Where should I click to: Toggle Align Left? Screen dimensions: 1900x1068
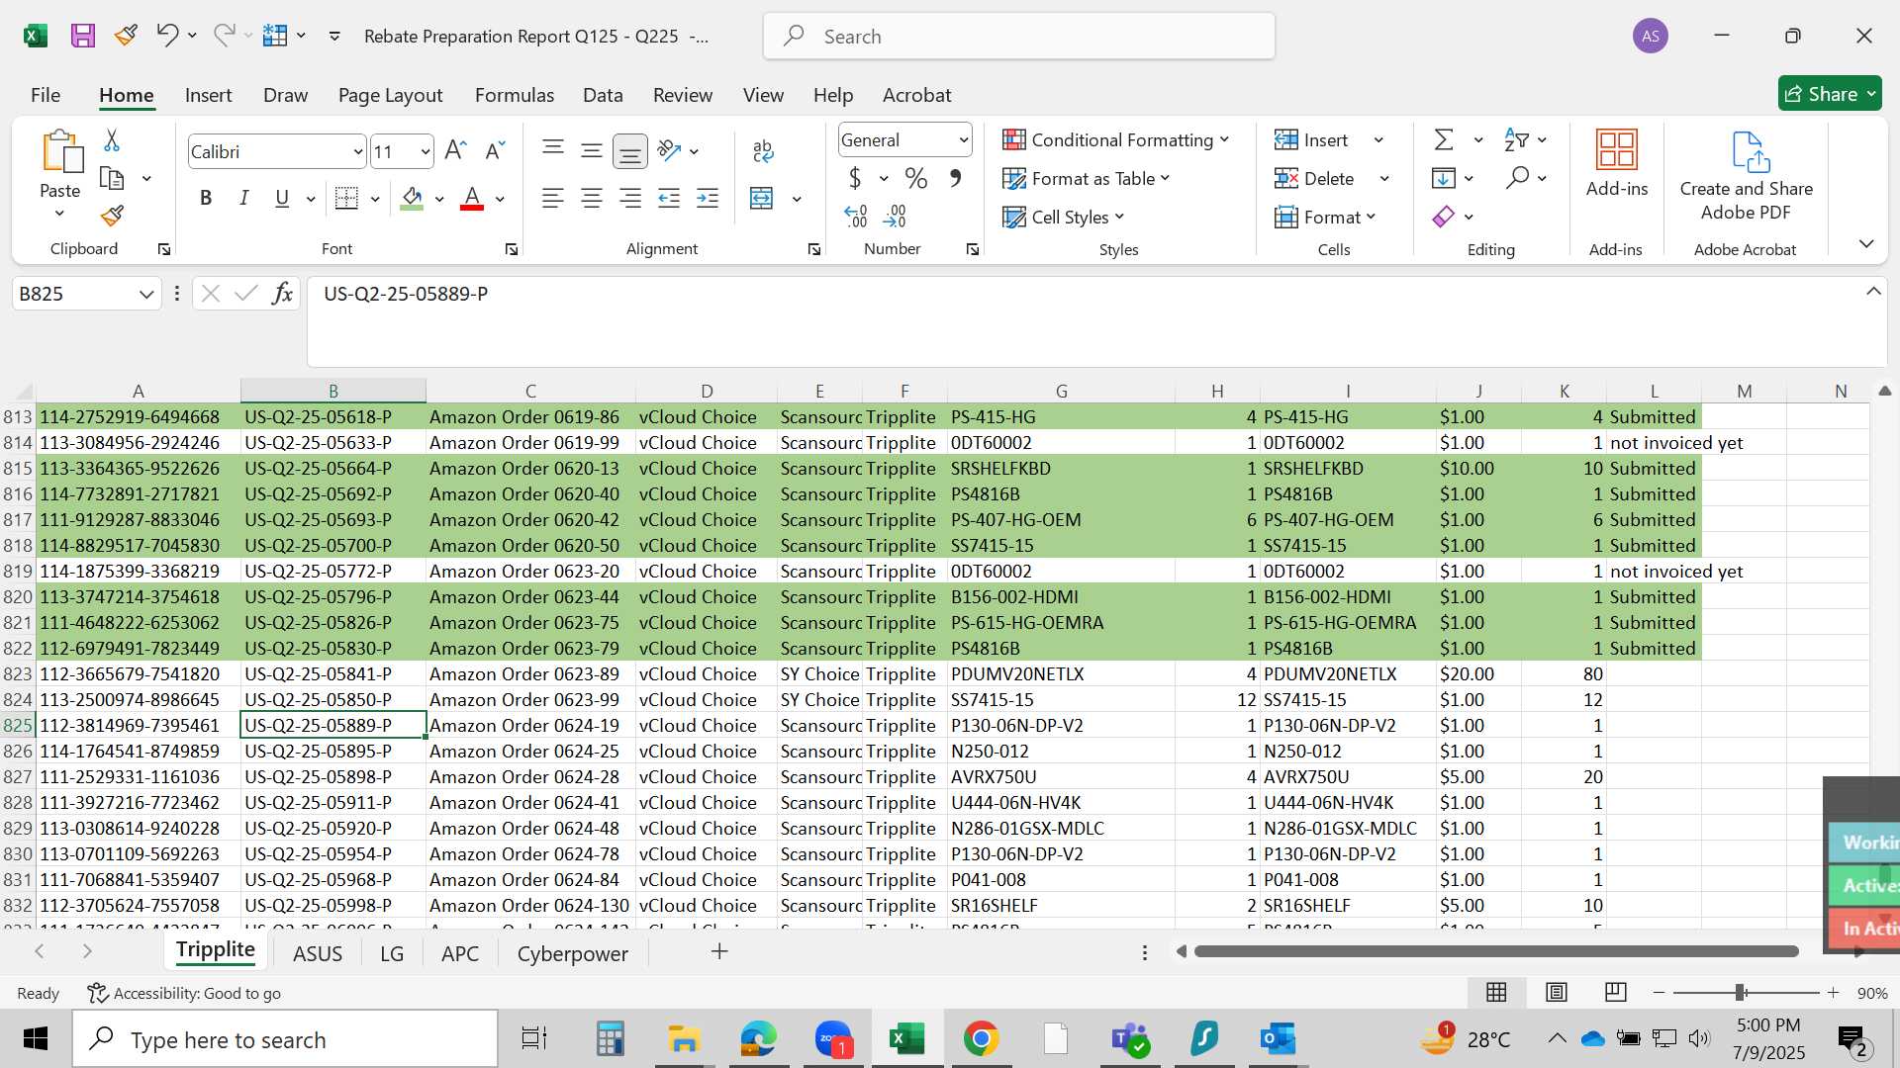point(553,199)
